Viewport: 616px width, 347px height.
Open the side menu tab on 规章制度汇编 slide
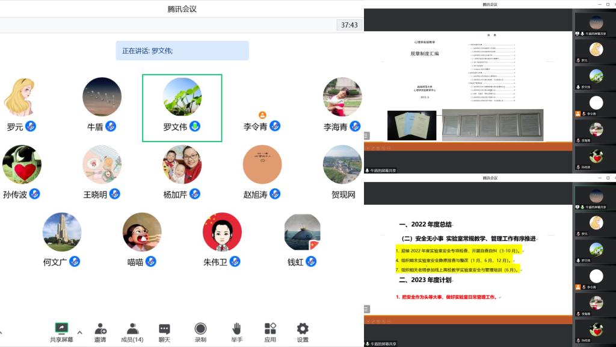[x=366, y=136]
